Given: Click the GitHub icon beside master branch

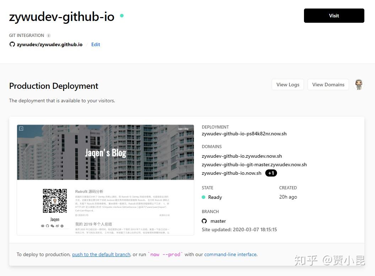Looking at the screenshot, I should tap(204, 221).
